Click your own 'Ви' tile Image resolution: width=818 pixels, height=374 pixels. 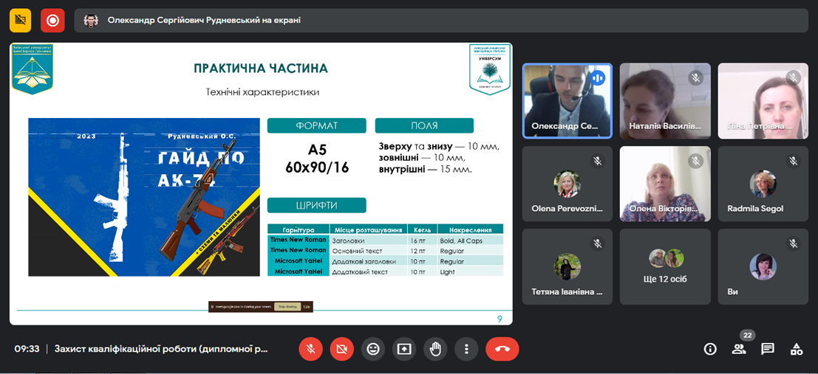(763, 267)
